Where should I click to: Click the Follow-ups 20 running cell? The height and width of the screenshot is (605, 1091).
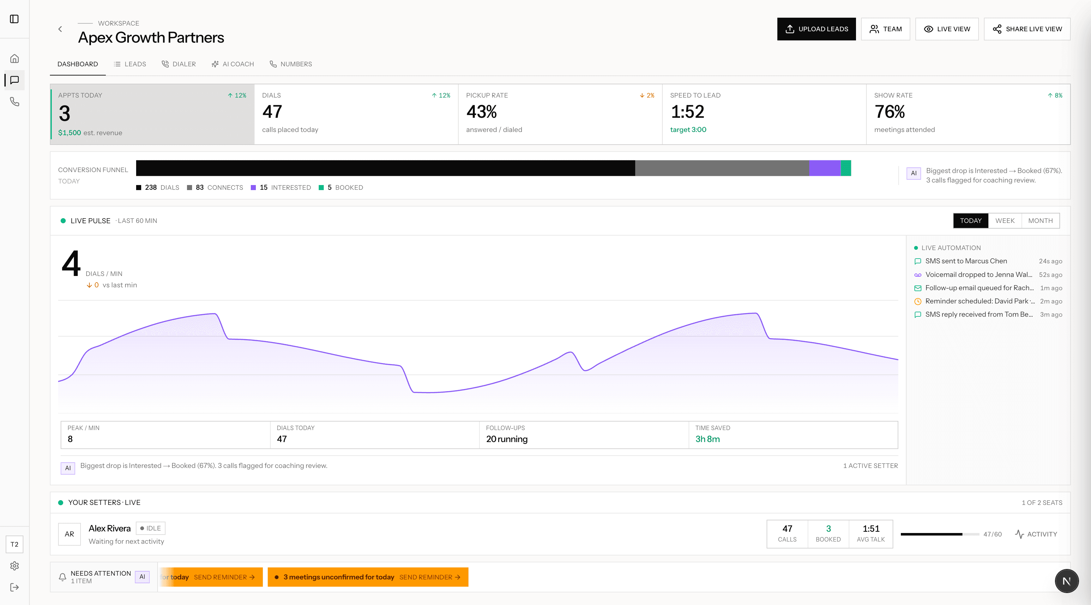coord(584,435)
